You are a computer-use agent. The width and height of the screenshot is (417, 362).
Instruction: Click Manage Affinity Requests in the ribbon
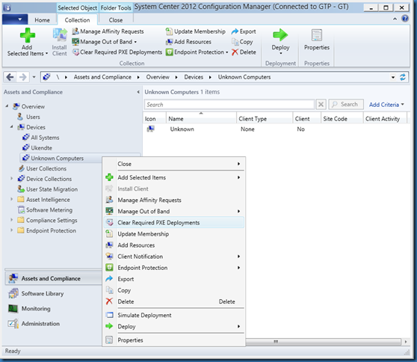click(x=108, y=31)
